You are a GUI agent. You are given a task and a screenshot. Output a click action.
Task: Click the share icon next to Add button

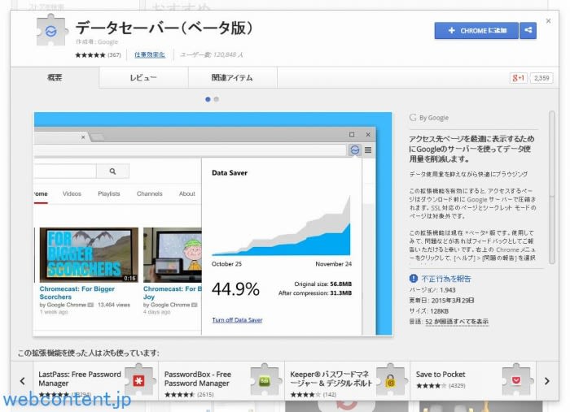(528, 31)
